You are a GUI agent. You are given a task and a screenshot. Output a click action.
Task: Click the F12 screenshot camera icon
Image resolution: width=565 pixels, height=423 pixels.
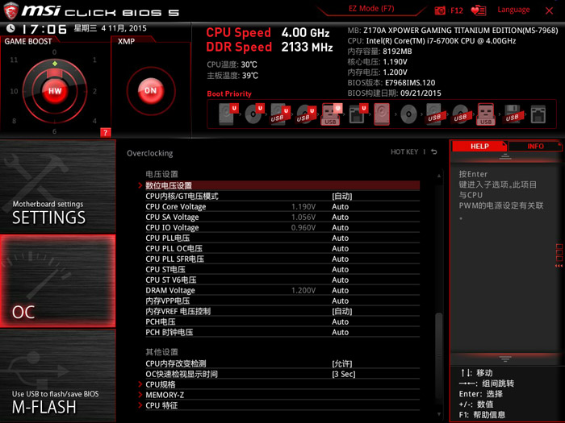point(440,10)
